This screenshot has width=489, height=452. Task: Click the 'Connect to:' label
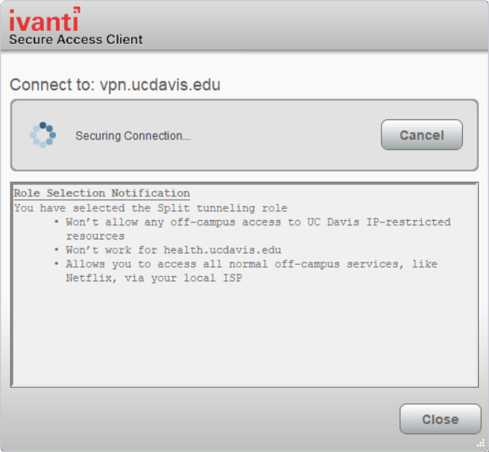pyautogui.click(x=52, y=85)
